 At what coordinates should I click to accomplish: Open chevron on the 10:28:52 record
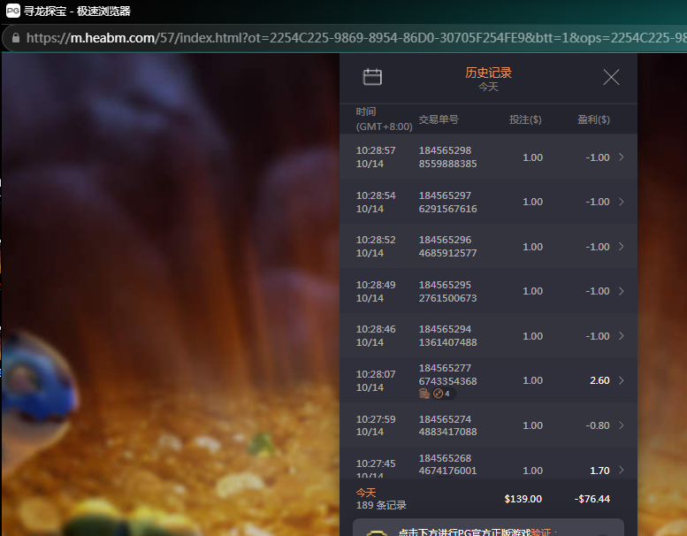point(621,247)
